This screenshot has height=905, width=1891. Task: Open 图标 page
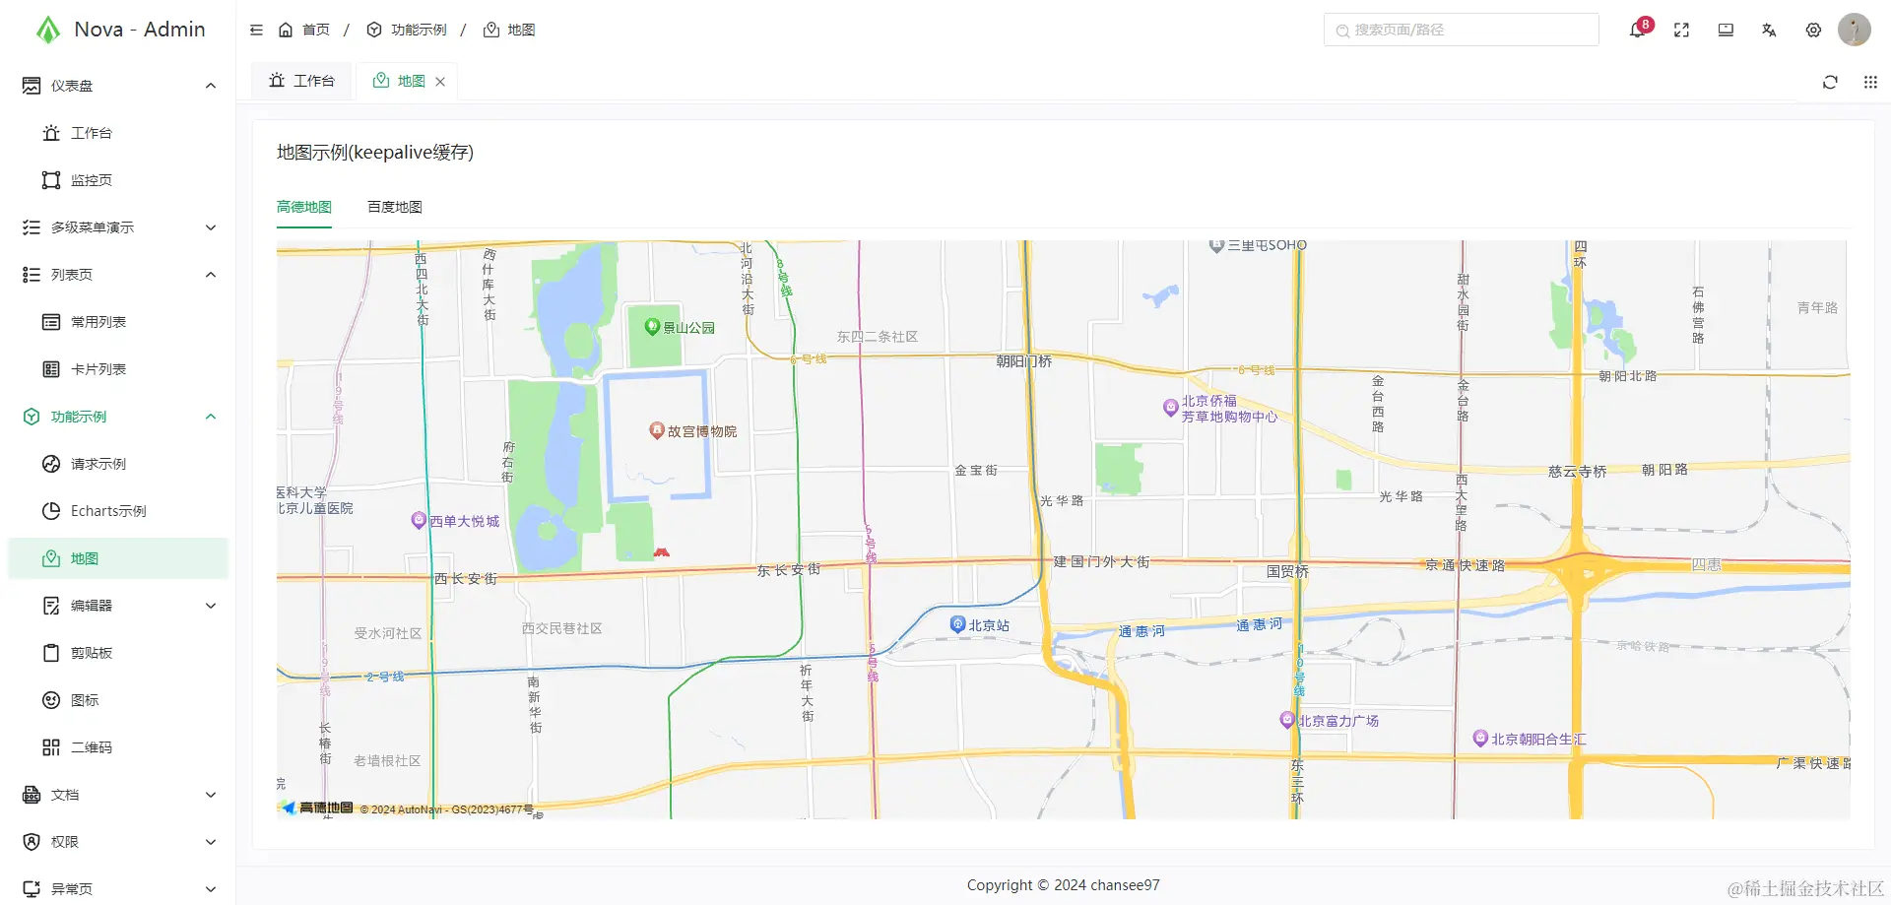click(x=118, y=700)
